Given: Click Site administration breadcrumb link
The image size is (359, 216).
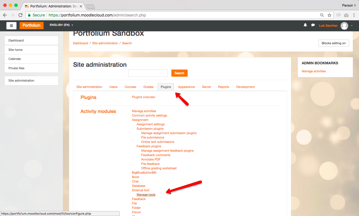Looking at the screenshot, I should [x=105, y=43].
